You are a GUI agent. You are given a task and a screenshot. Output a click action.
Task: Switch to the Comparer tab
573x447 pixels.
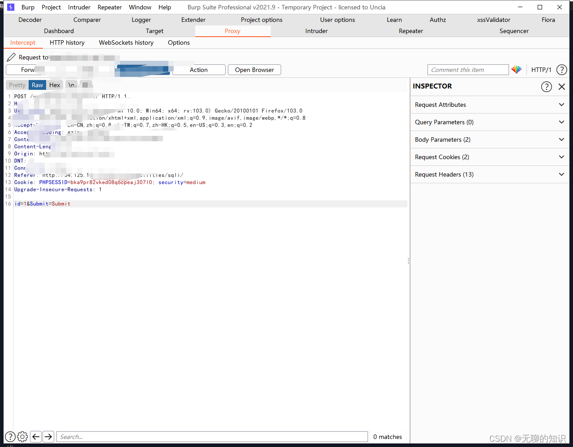point(87,20)
